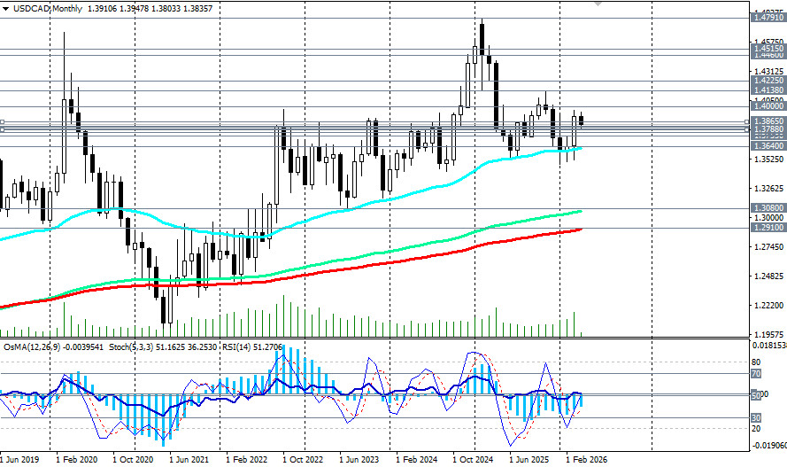
Task: Select the 1.29100 price level label
Action: tap(767, 228)
